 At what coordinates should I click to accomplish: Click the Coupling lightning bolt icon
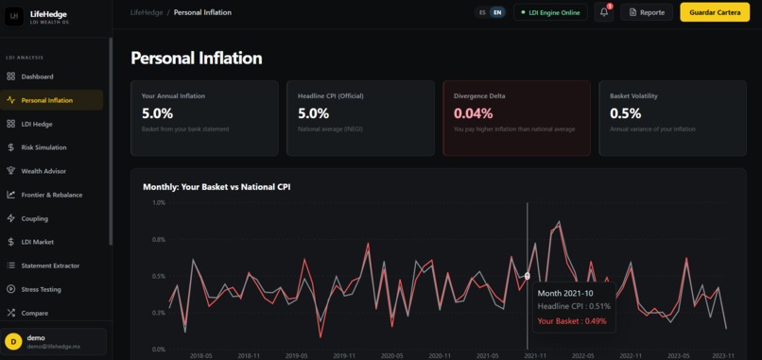point(10,218)
